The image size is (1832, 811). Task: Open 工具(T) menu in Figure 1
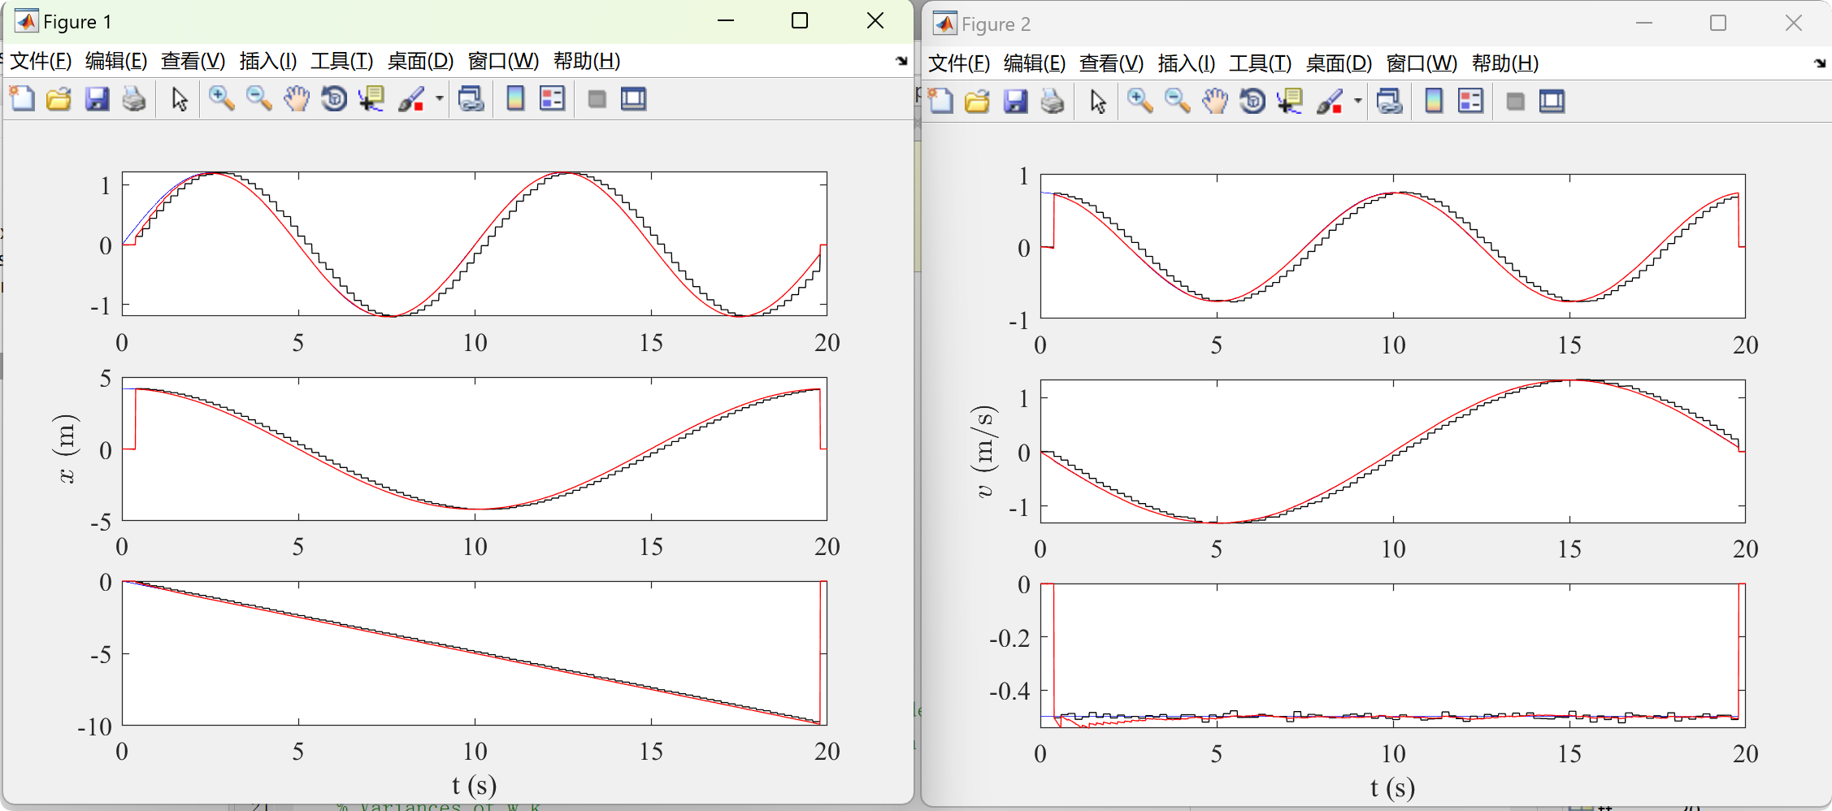(341, 61)
